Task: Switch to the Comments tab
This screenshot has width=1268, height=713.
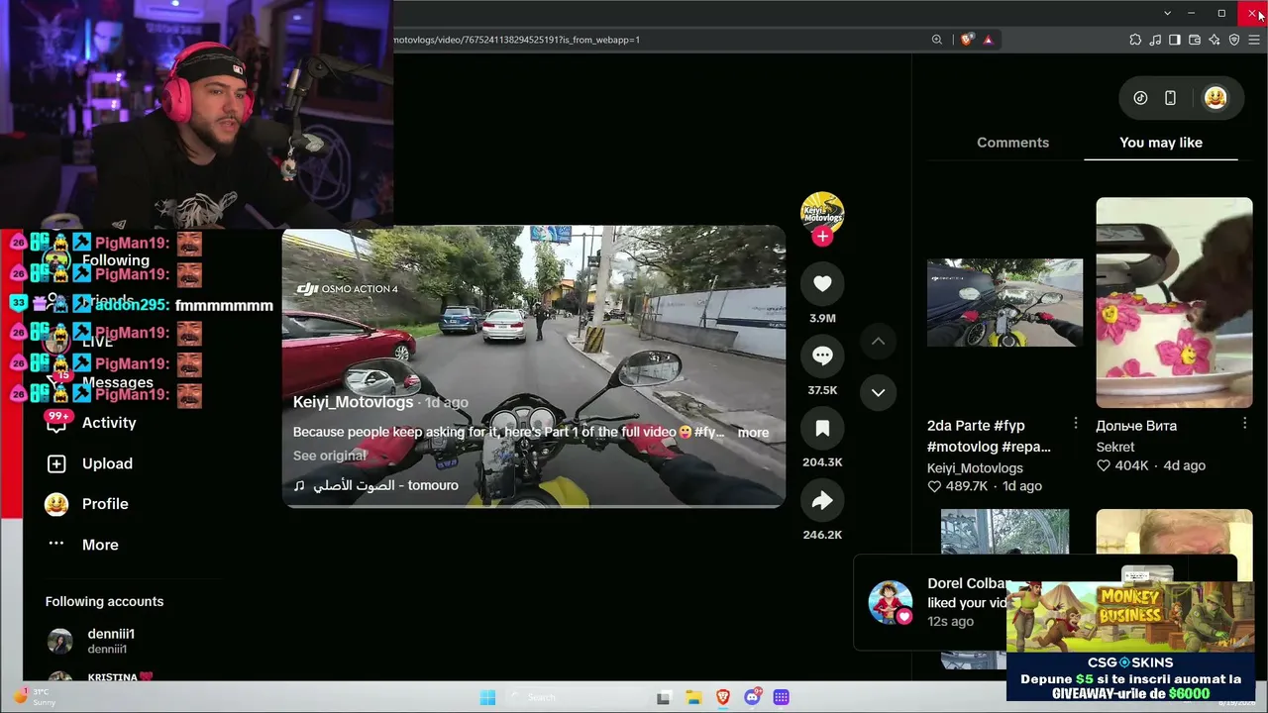Action: (1012, 143)
